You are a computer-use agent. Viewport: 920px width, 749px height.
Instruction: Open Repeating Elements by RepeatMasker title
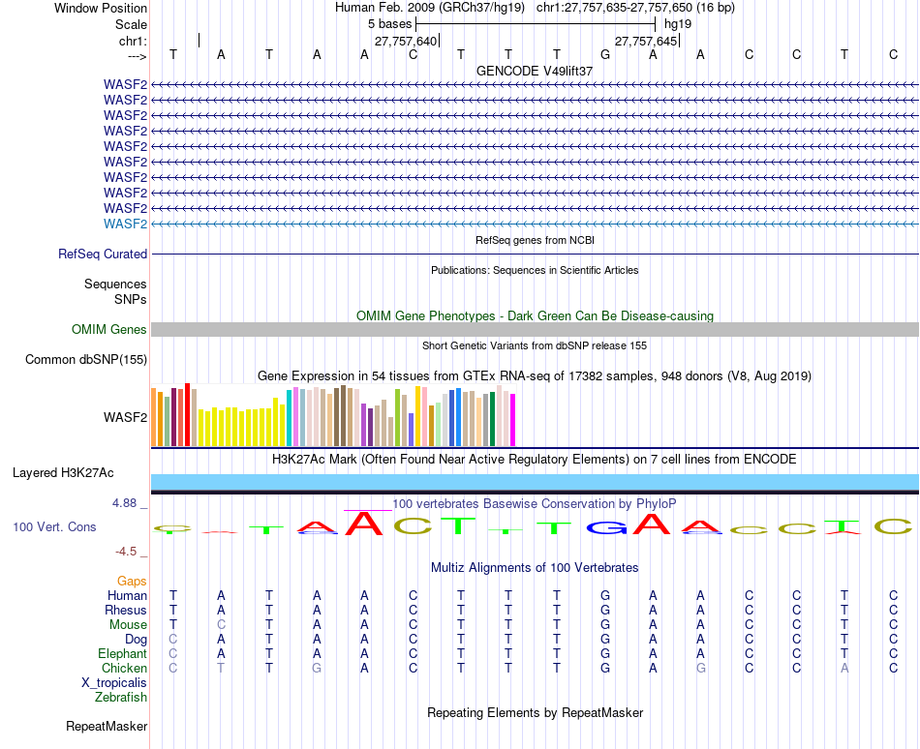tap(535, 712)
